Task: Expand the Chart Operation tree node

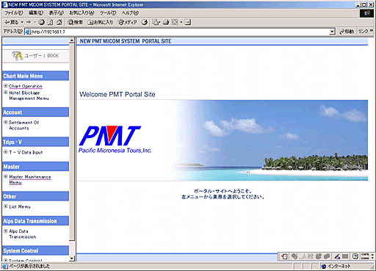Action: pyautogui.click(x=5, y=86)
